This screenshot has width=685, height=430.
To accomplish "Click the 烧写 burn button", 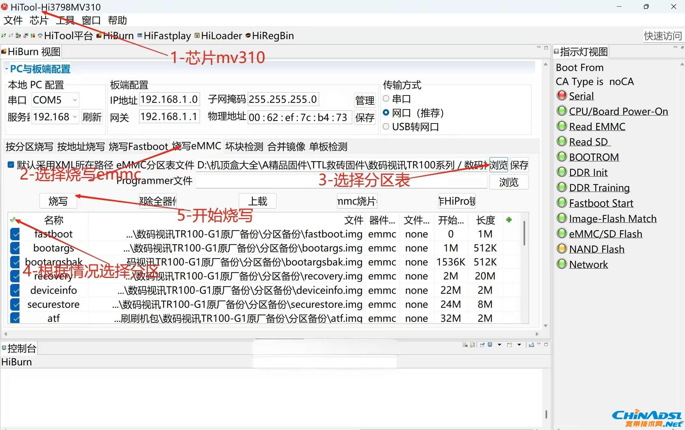I will pos(58,201).
